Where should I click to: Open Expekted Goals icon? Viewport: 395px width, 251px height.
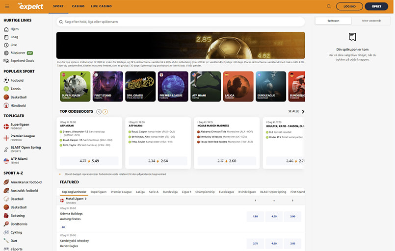6,61
